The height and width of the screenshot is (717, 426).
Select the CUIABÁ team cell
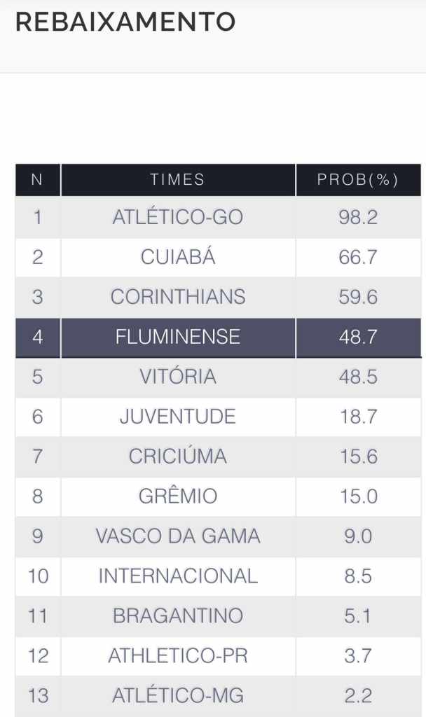point(178,257)
